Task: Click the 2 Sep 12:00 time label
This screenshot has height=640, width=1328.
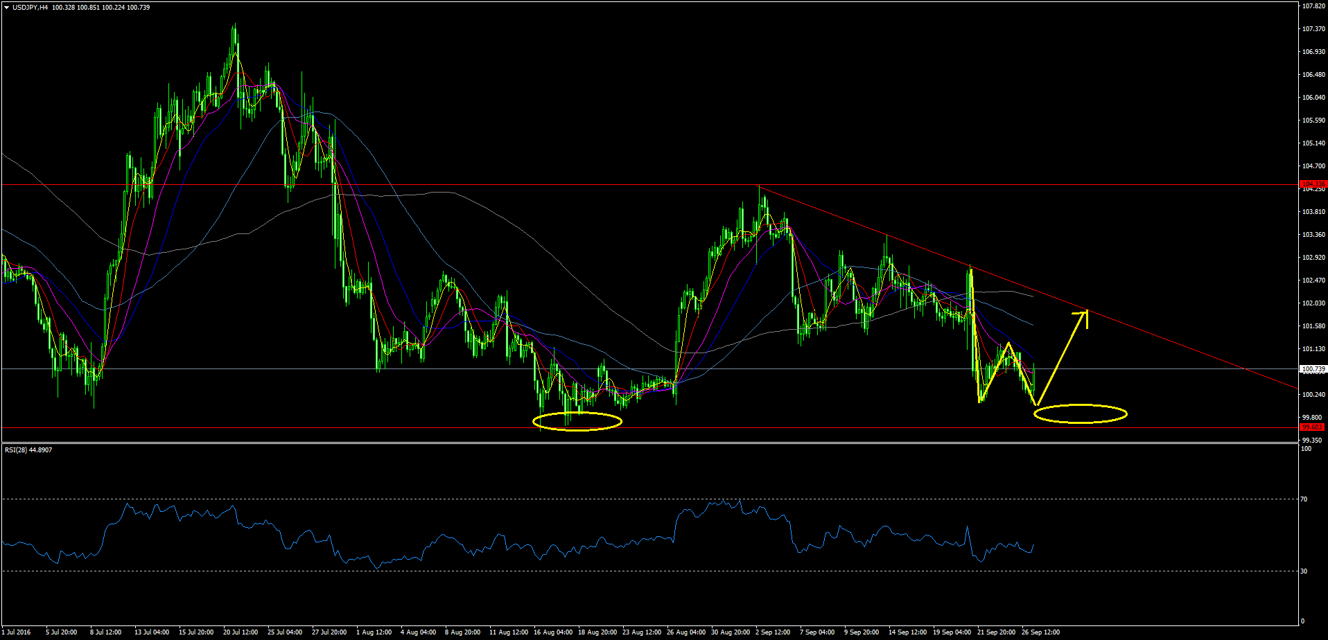Action: (x=773, y=632)
